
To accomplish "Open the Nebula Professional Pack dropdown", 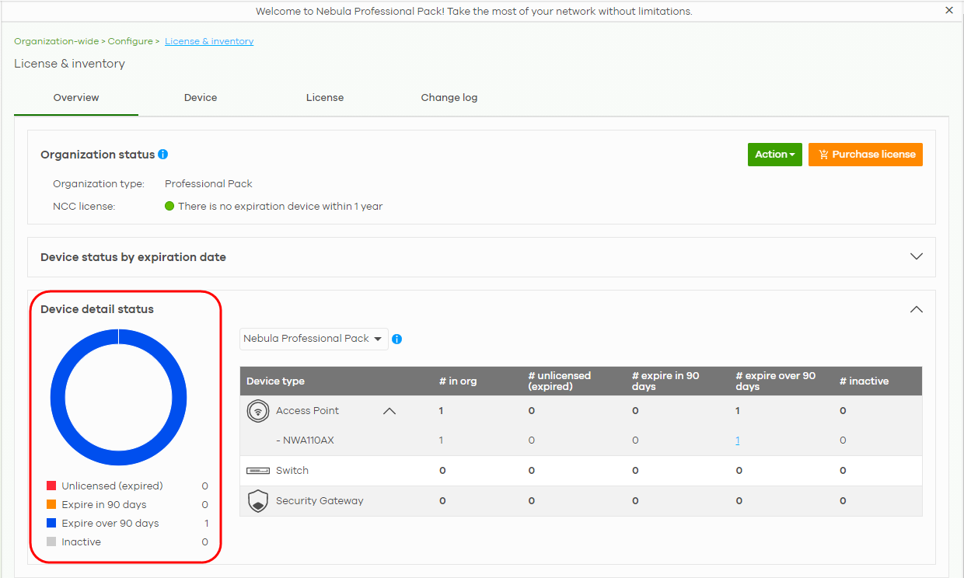I will tap(313, 339).
